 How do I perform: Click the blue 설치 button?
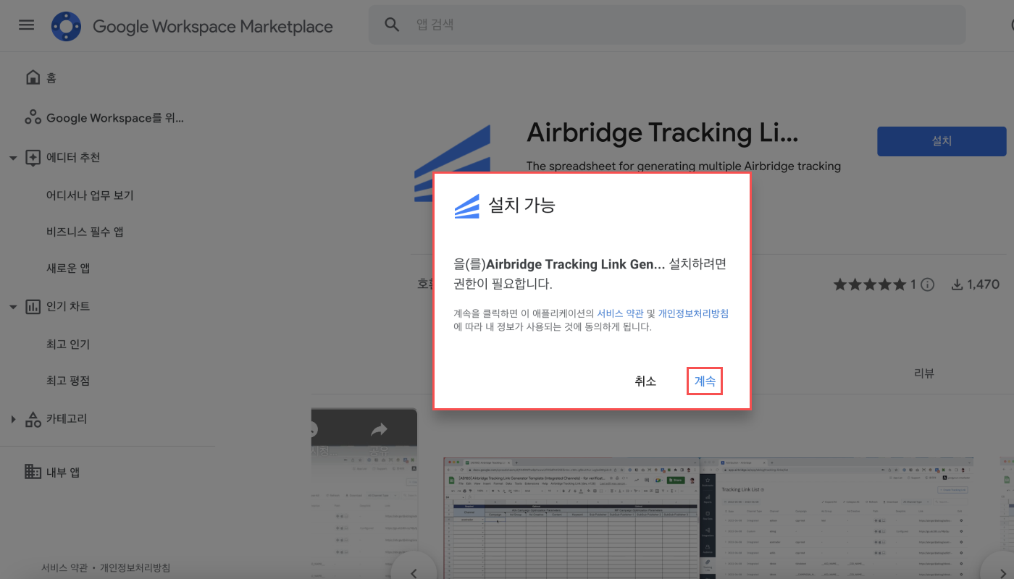pyautogui.click(x=942, y=141)
